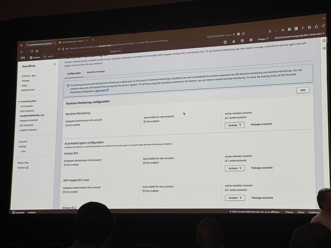This screenshot has height=248, width=331.
Task: Open S3 Protection in the sidebar
Action: (27, 106)
